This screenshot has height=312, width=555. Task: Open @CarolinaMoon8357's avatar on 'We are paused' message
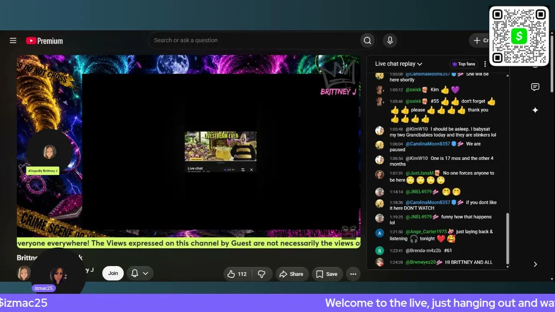(x=379, y=145)
